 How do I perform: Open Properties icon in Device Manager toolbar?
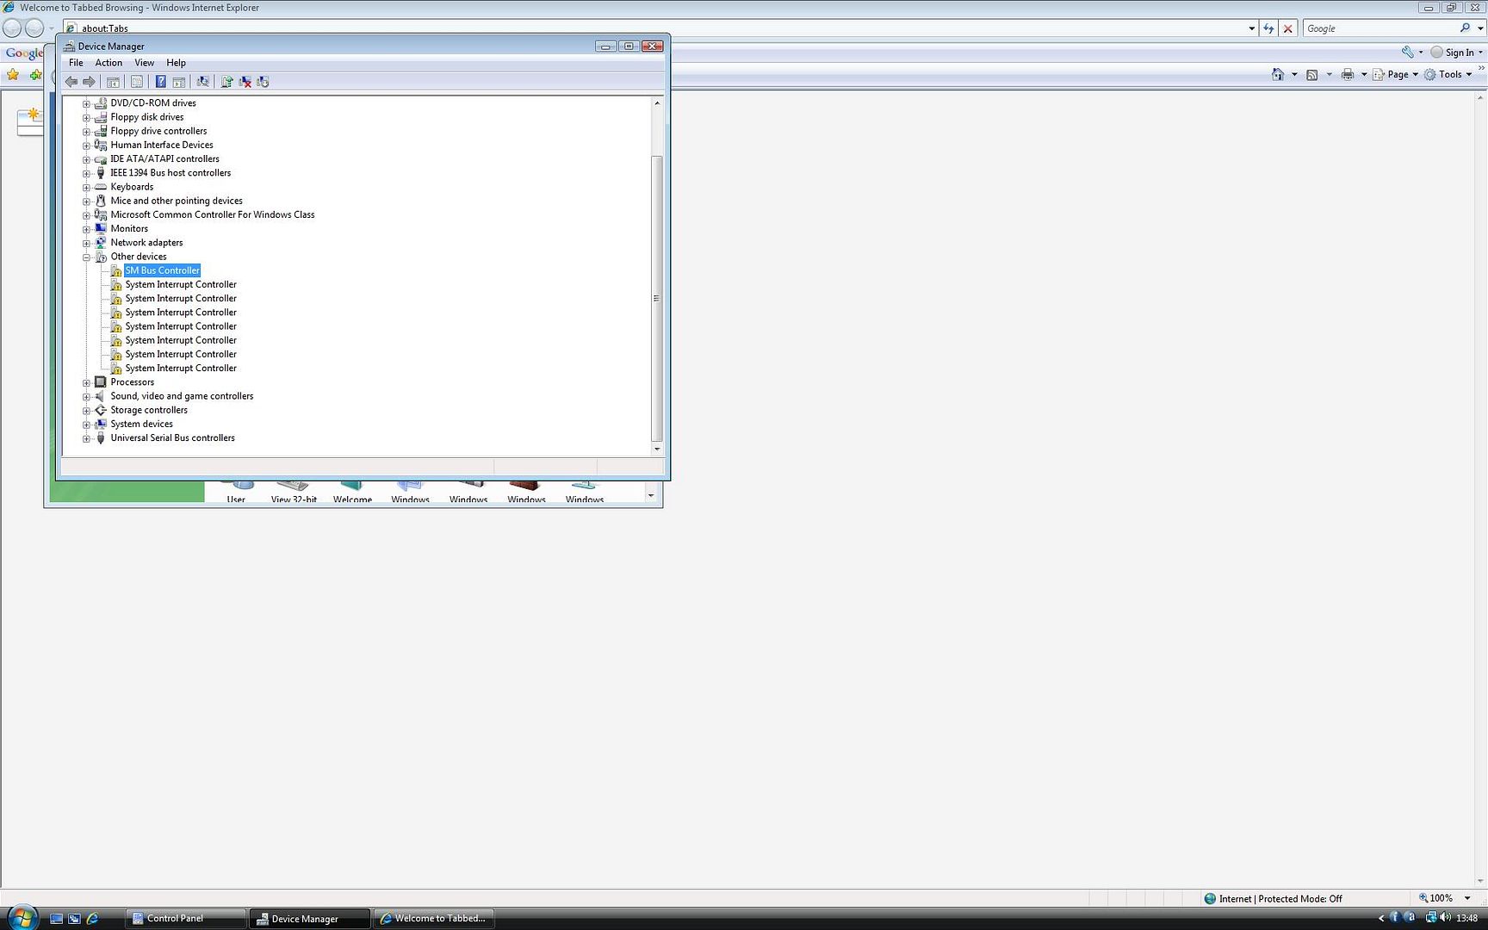tap(137, 82)
